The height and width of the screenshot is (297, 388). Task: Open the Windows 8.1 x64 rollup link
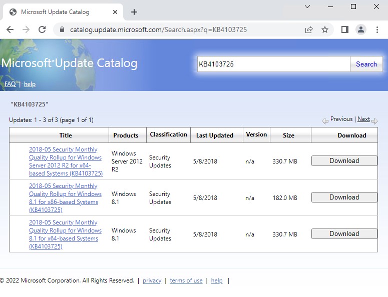coord(65,234)
